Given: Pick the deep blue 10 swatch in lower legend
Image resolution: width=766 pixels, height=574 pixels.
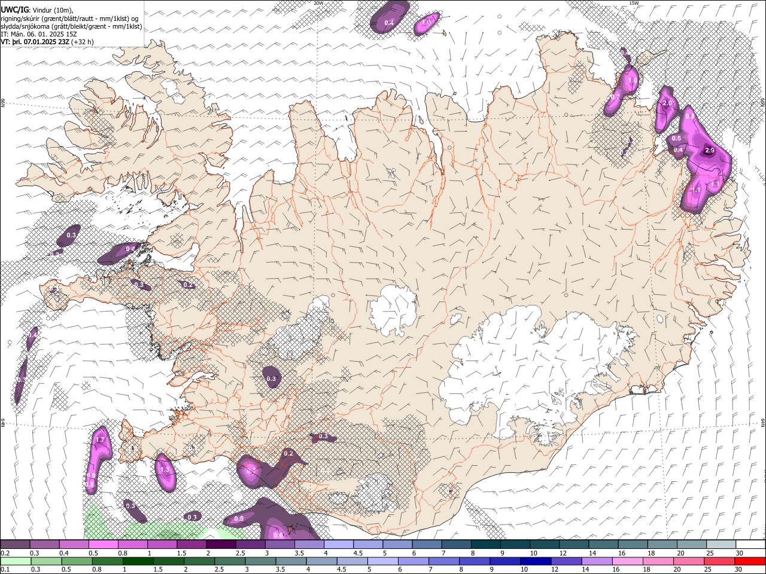Looking at the screenshot, I should (534, 561).
